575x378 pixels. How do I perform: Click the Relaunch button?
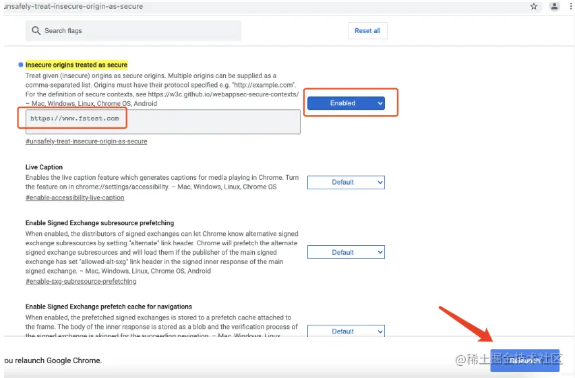(524, 360)
